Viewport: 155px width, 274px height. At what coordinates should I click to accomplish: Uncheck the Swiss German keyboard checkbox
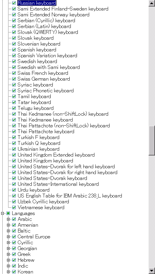click(14, 79)
